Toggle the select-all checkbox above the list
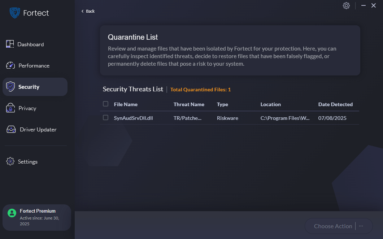Viewport: 383px width, 239px height. (106, 104)
